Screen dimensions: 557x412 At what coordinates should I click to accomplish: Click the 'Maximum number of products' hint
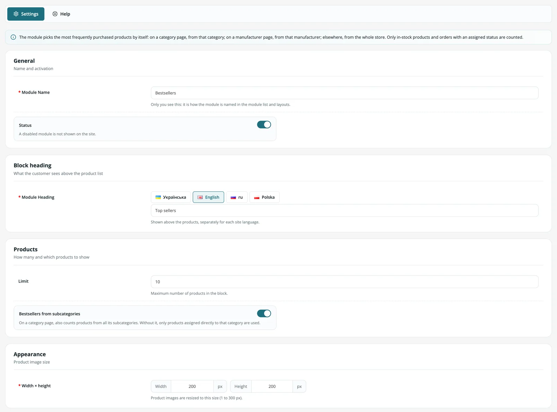[x=189, y=293]
